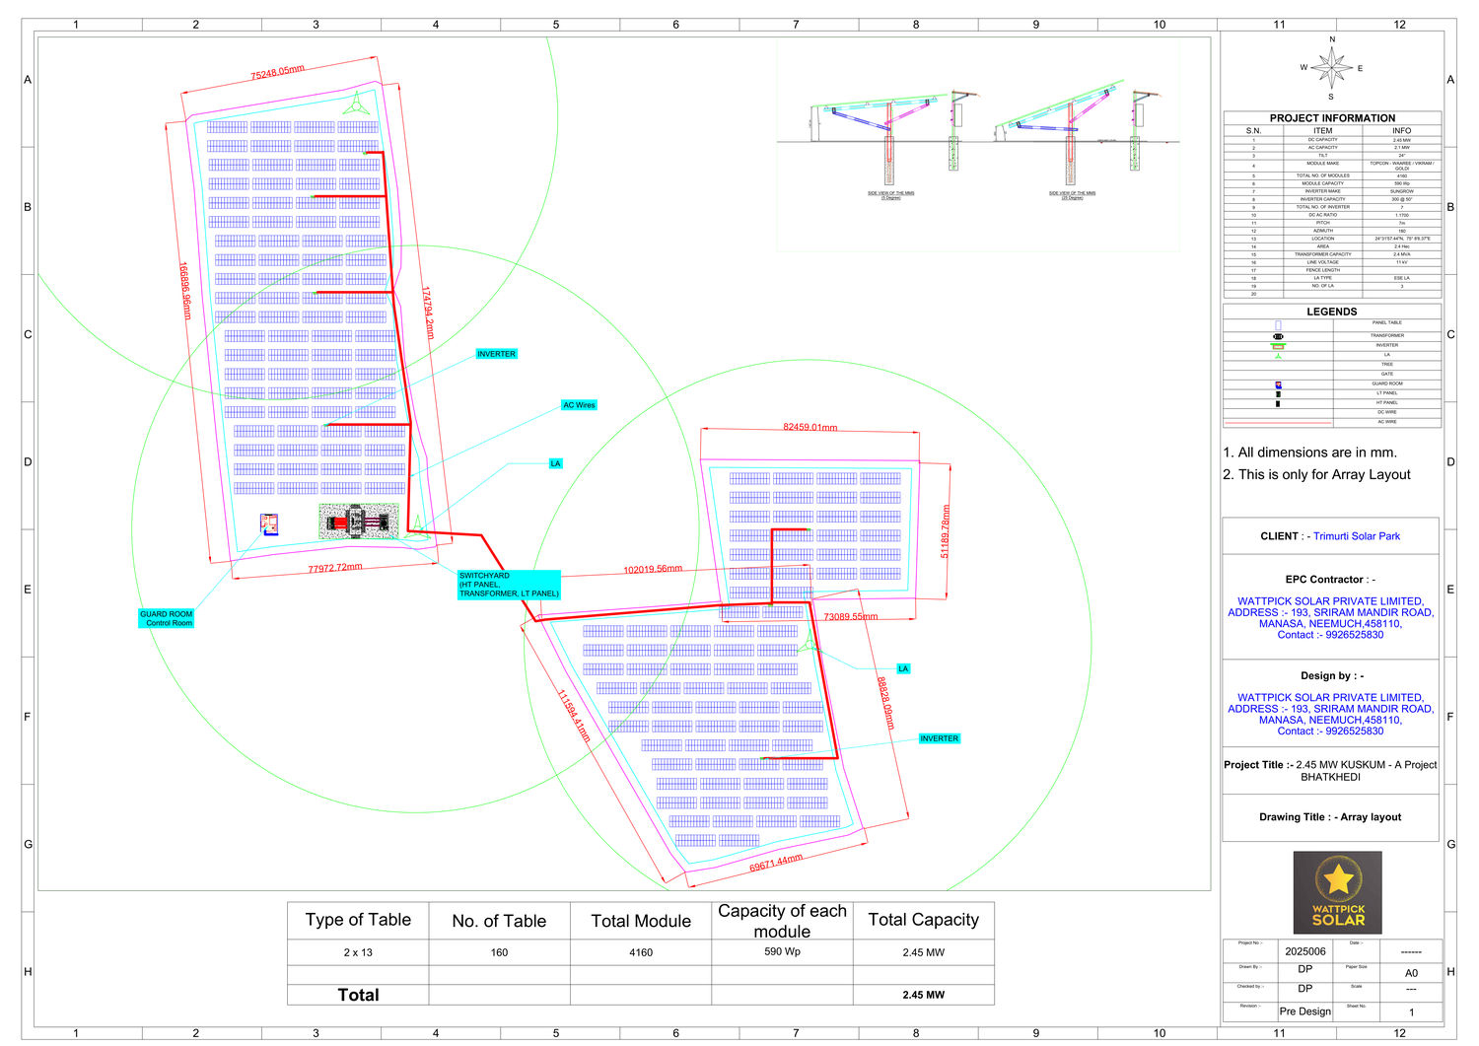The image size is (1479, 1046).
Task: Select the 174794.2mm dimension text
Action: point(428,314)
